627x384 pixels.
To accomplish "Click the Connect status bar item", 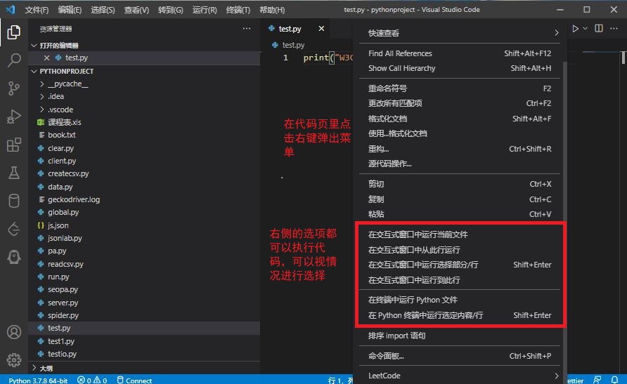I will (x=134, y=380).
